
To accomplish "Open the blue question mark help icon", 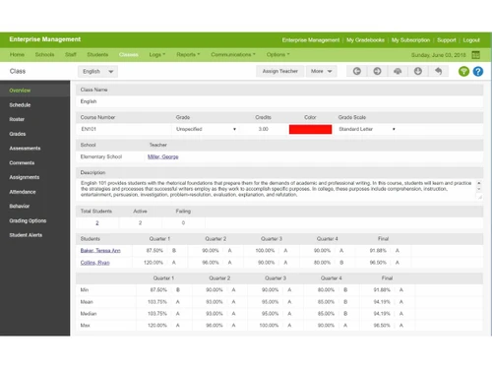I will 478,71.
